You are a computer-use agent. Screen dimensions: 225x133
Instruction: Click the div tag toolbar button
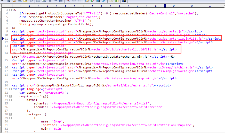pyautogui.click(x=74, y=1)
